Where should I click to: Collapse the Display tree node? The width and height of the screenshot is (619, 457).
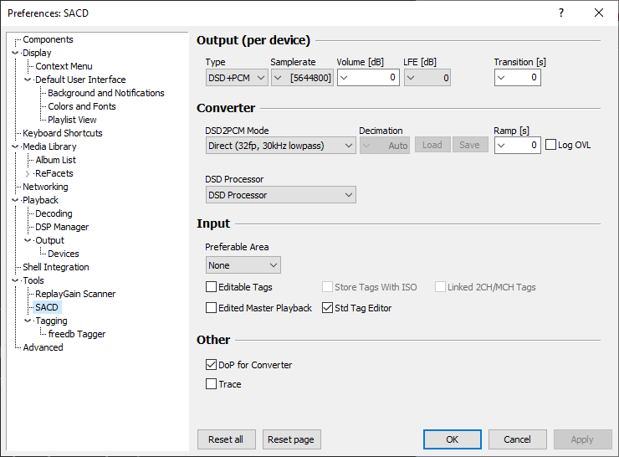15,54
